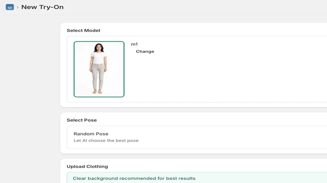
Task: Click the blue M app icon
Action: [x=9, y=7]
